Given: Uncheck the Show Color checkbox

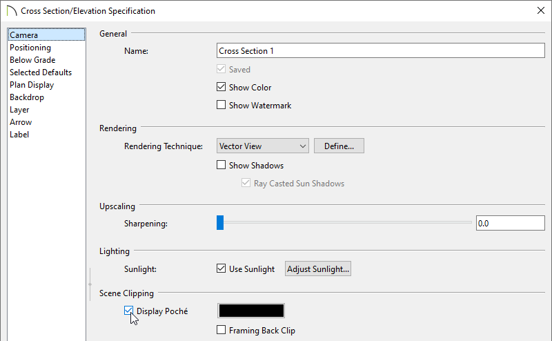Looking at the screenshot, I should (221, 88).
